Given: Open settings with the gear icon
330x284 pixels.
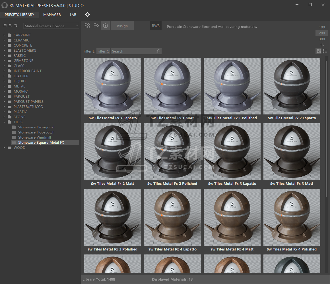Looking at the screenshot, I should click(88, 14).
